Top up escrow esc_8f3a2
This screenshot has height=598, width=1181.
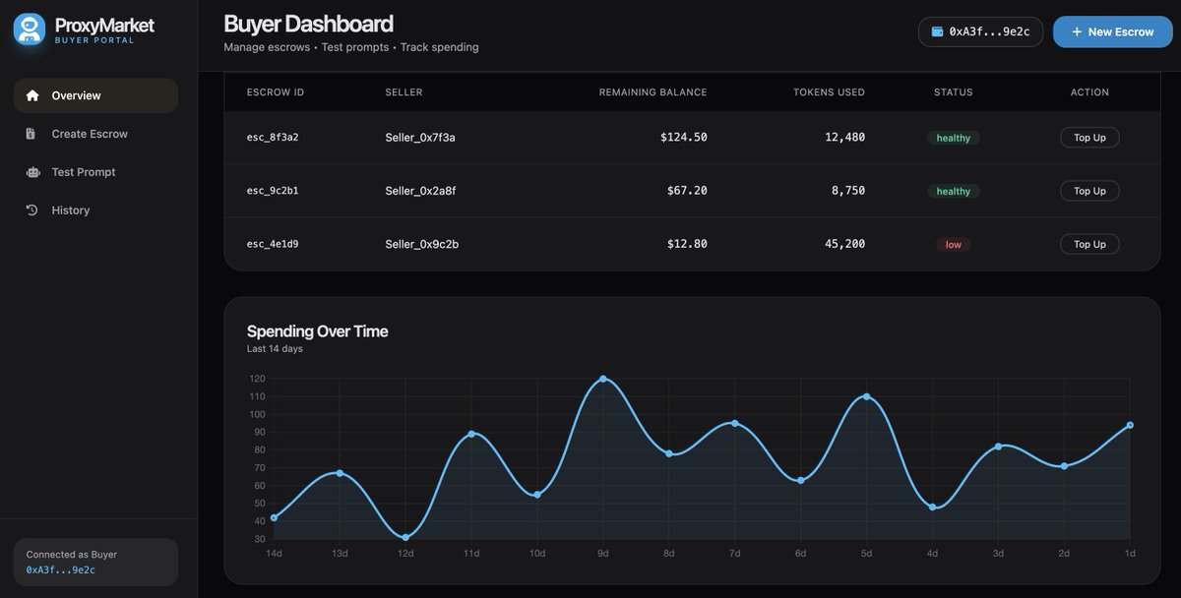[1089, 138]
